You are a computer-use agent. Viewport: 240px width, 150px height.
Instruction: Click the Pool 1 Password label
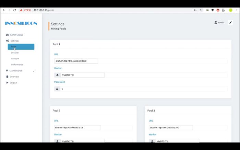pos(59,82)
